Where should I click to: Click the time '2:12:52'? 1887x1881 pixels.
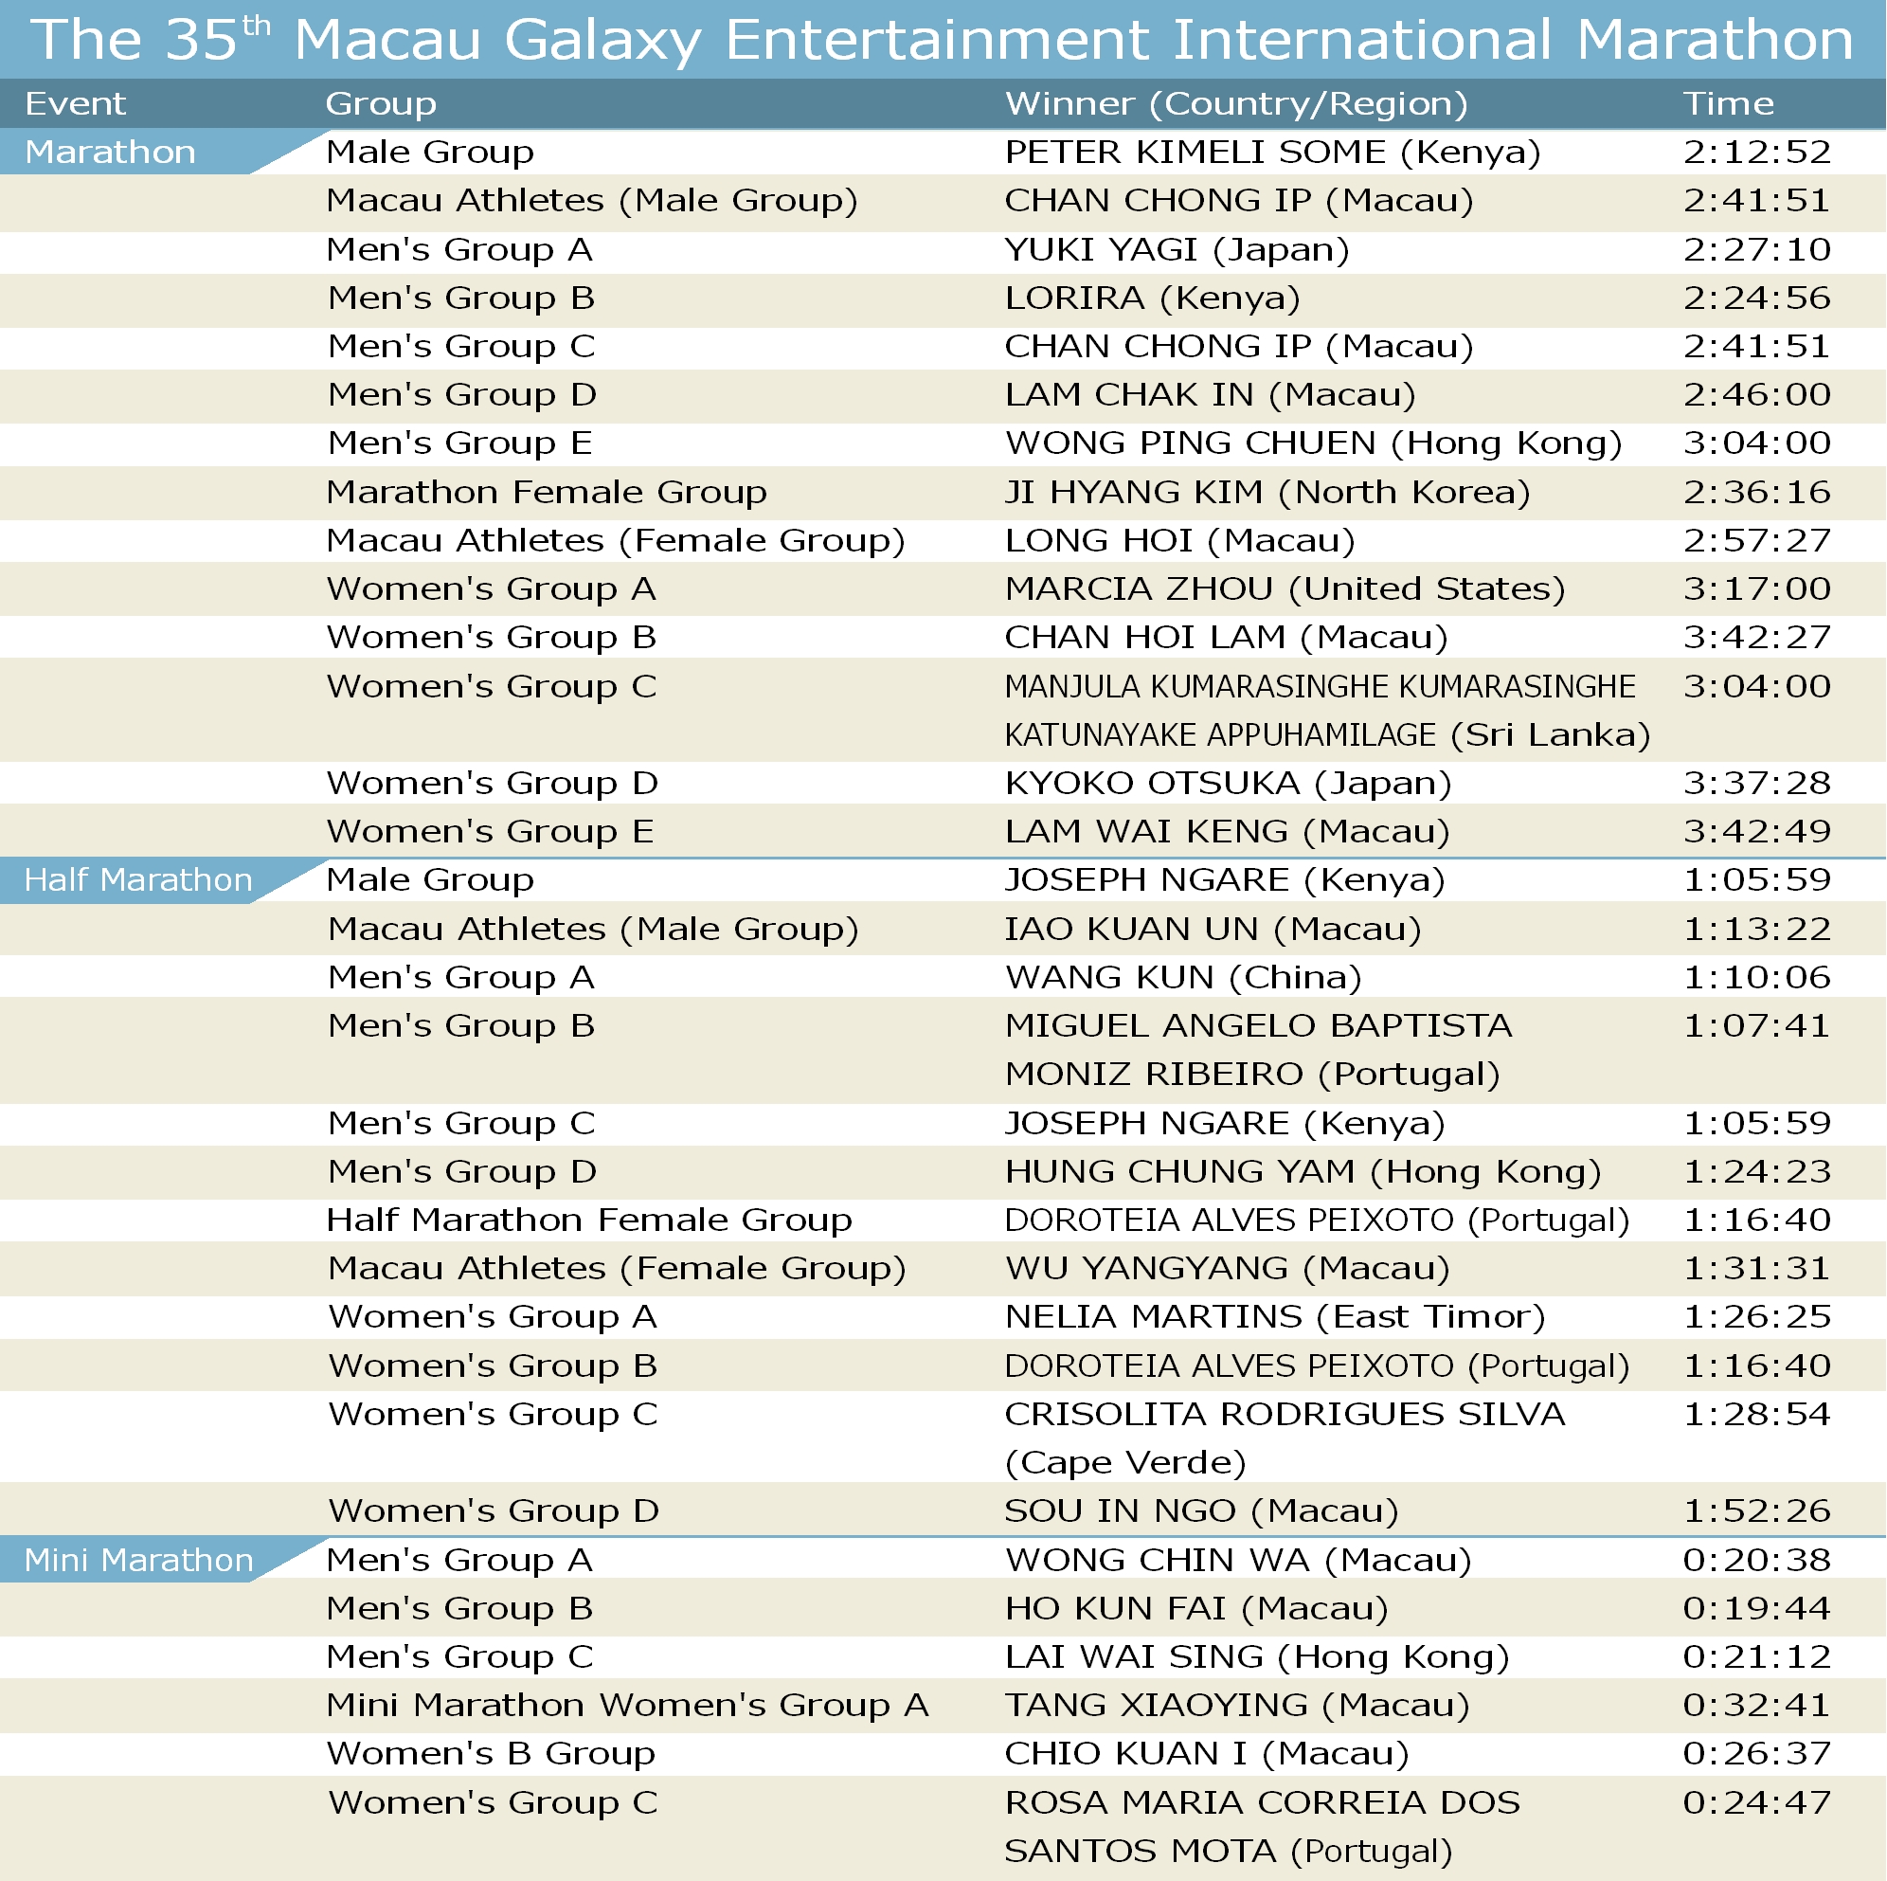(1757, 152)
